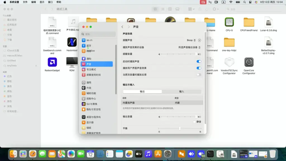Open 文件 menu in menu bar
This screenshot has height=161, width=286.
click(25, 2)
